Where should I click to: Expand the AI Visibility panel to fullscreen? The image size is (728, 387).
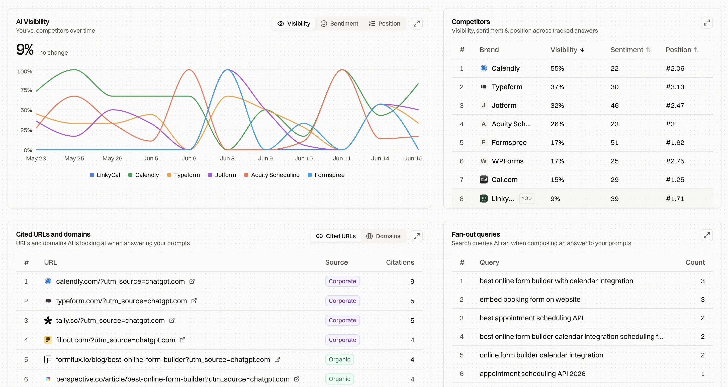pyautogui.click(x=416, y=24)
